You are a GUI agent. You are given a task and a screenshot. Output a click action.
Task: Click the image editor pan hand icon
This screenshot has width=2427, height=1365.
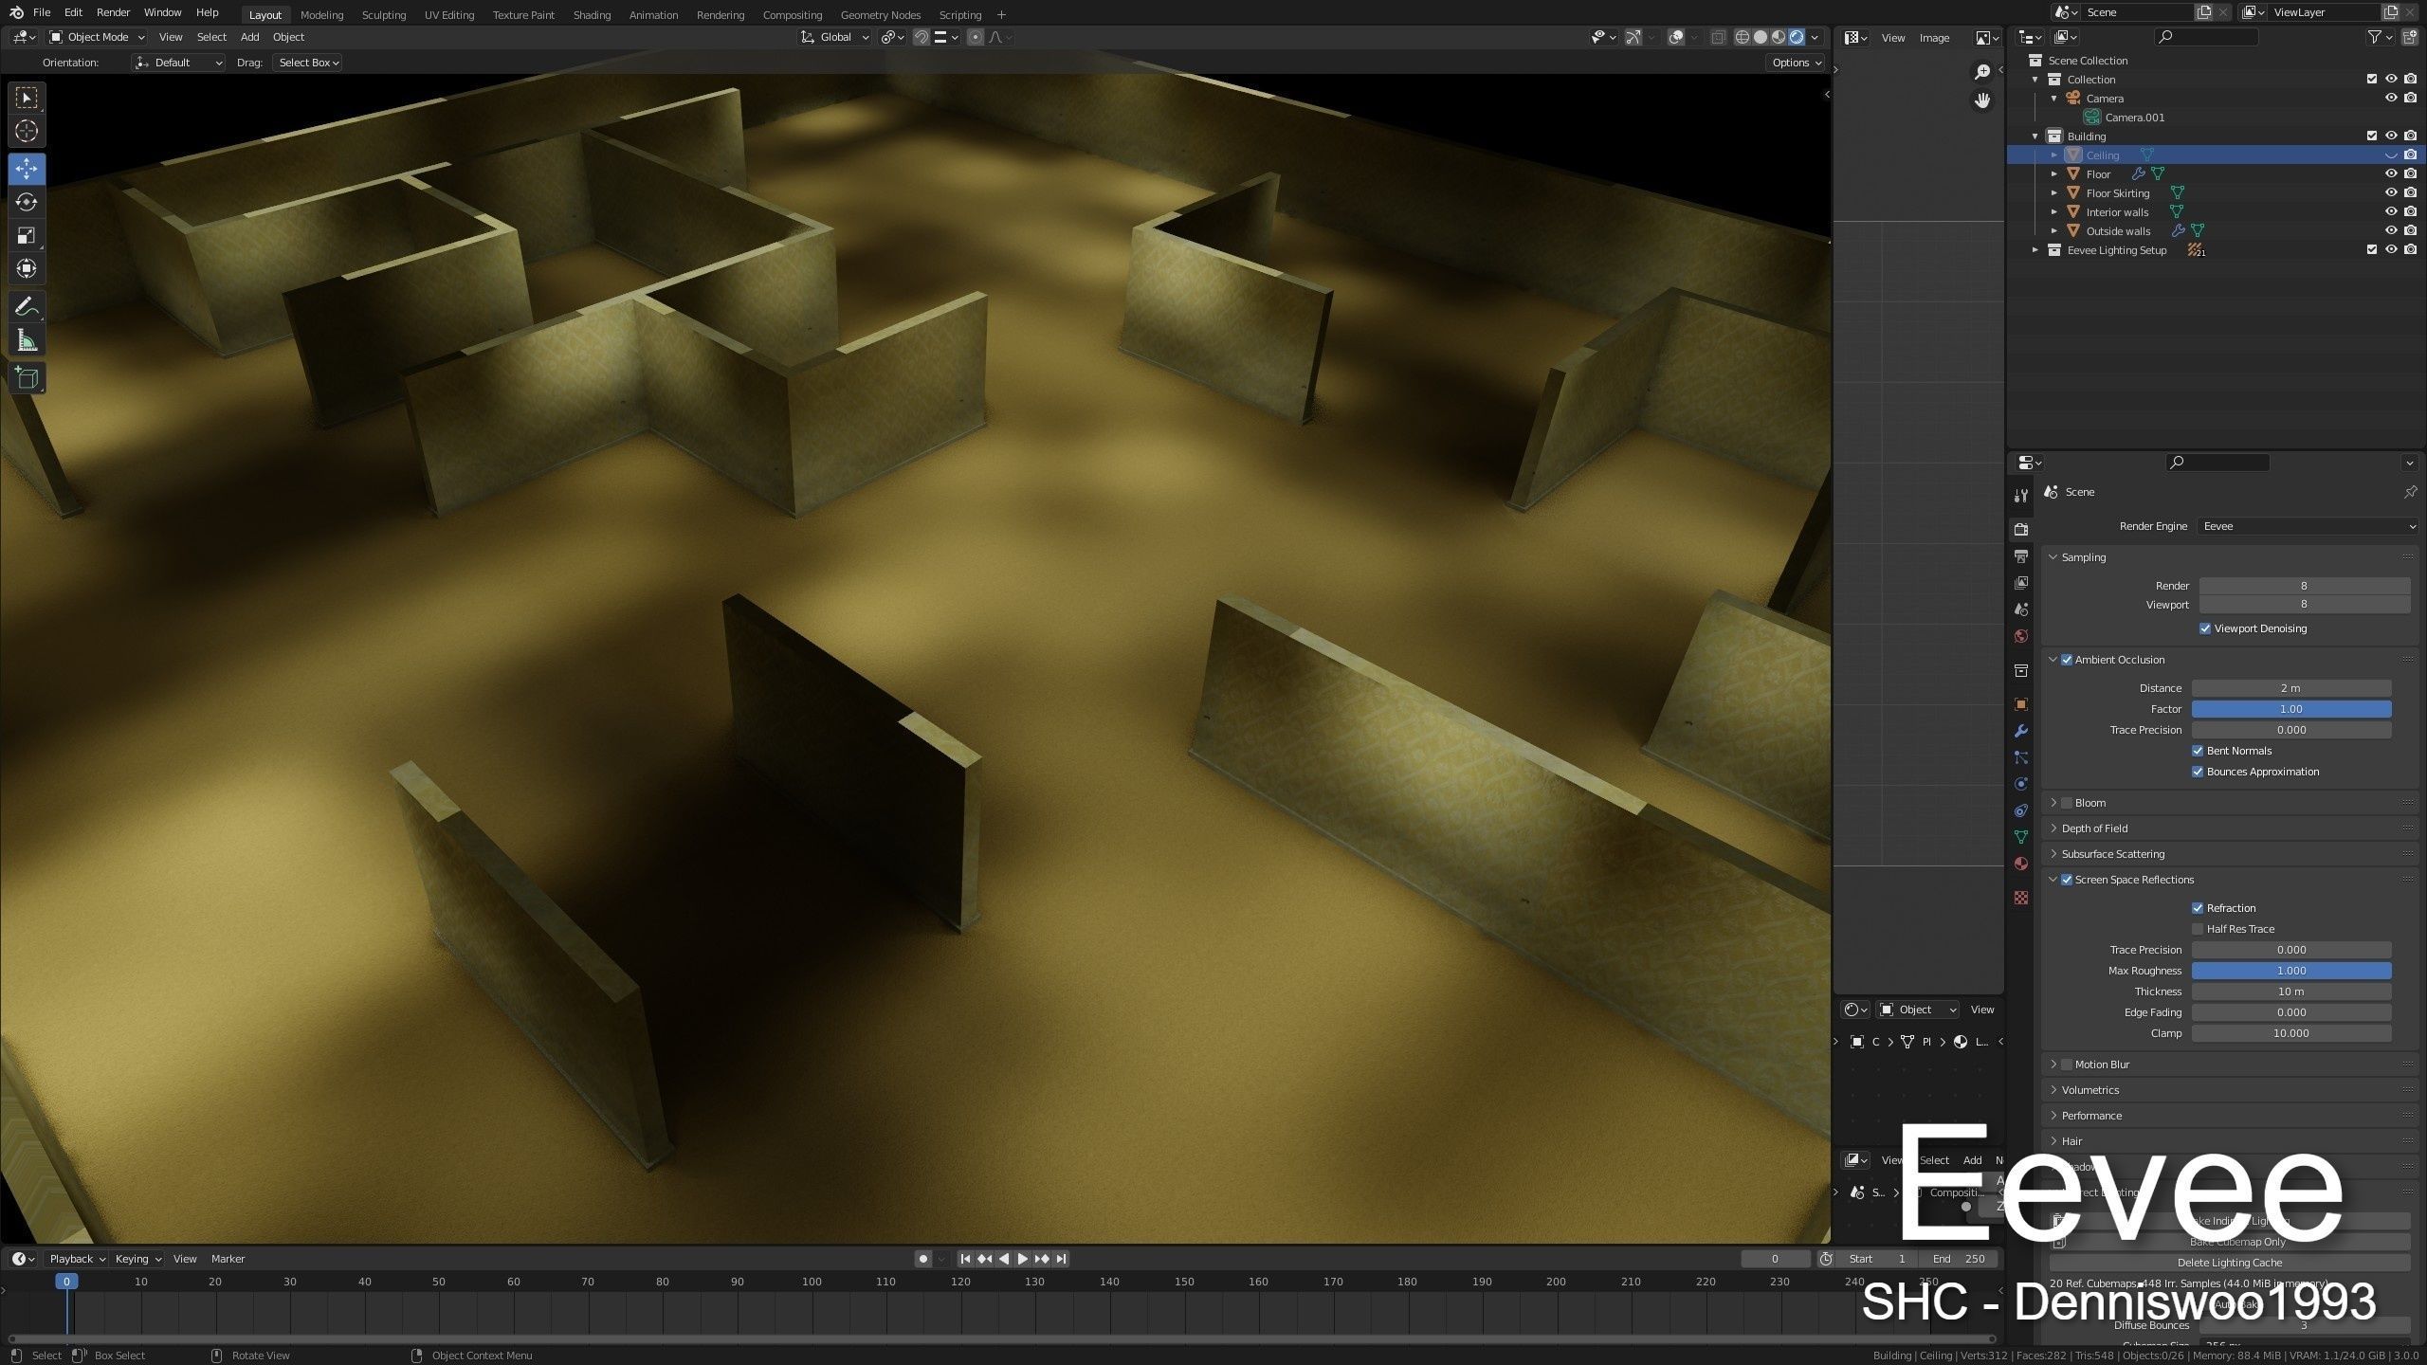click(x=1982, y=100)
